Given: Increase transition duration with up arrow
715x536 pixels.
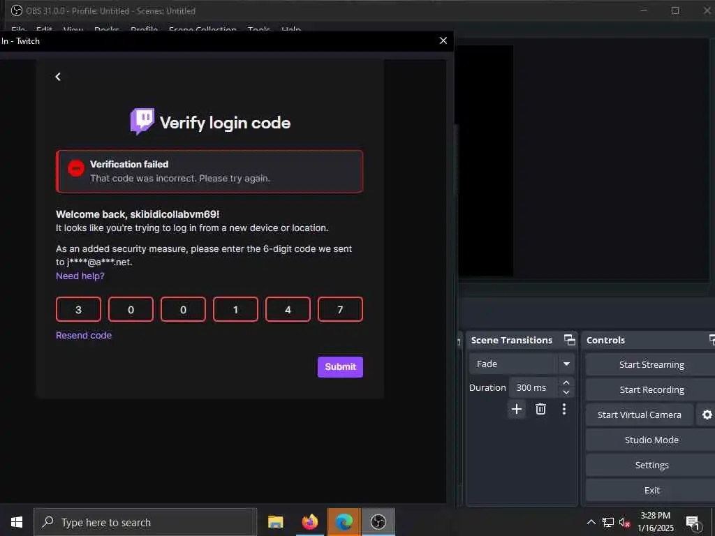Looking at the screenshot, I should (566, 382).
